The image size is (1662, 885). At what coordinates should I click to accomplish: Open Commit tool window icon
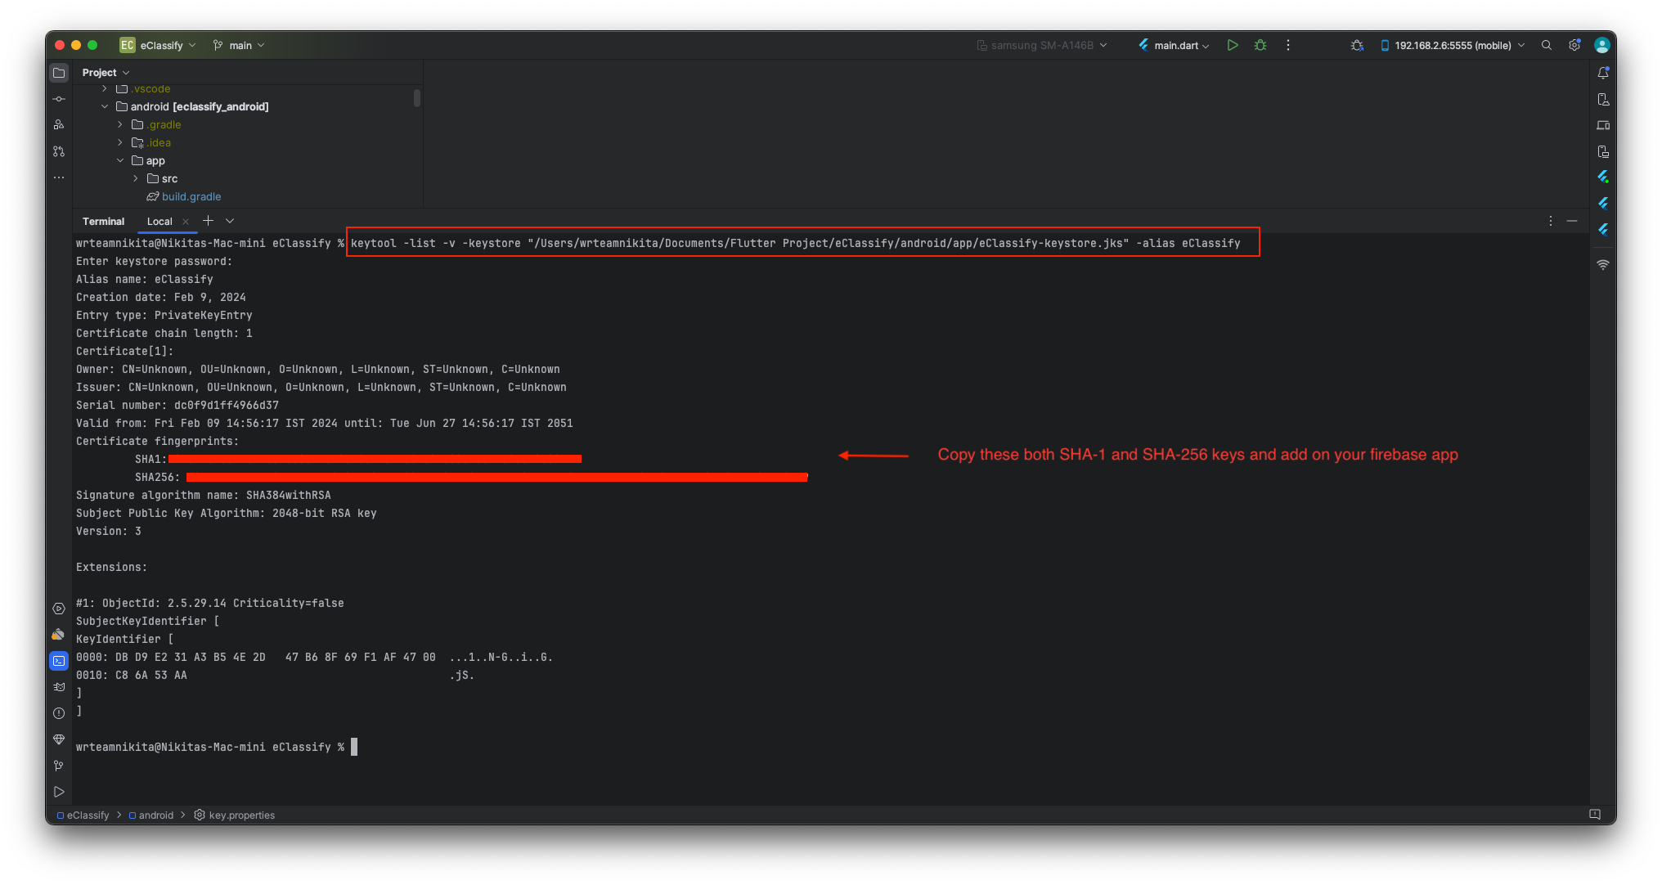pos(59,99)
